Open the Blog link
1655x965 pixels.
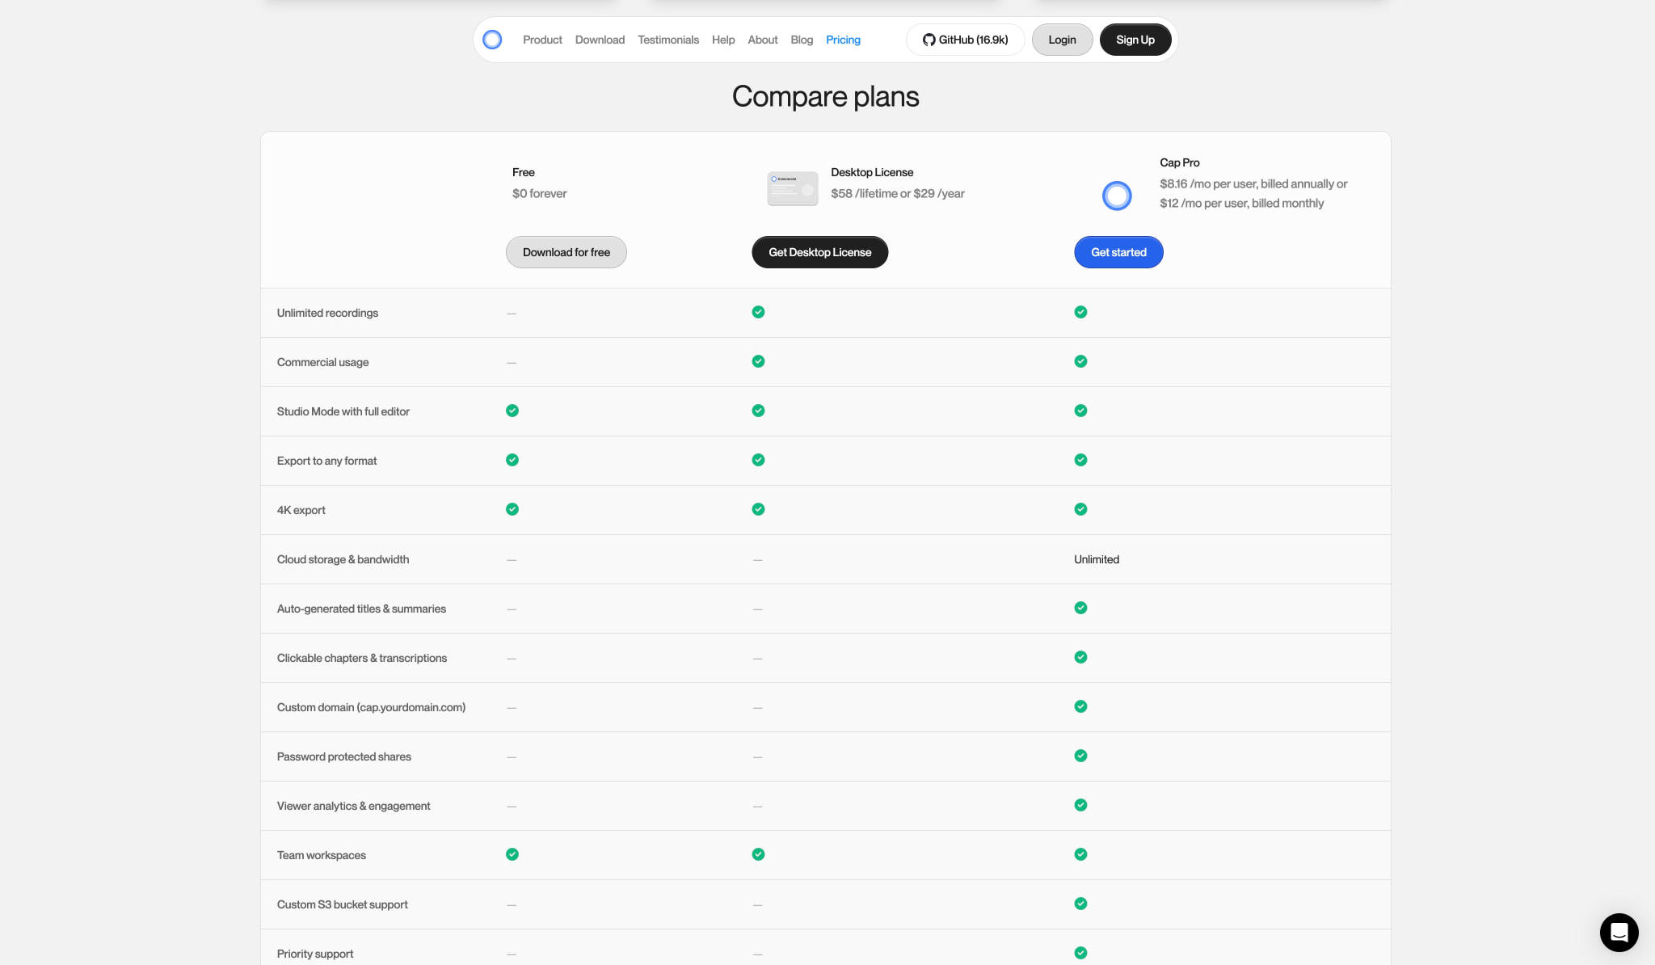802,40
